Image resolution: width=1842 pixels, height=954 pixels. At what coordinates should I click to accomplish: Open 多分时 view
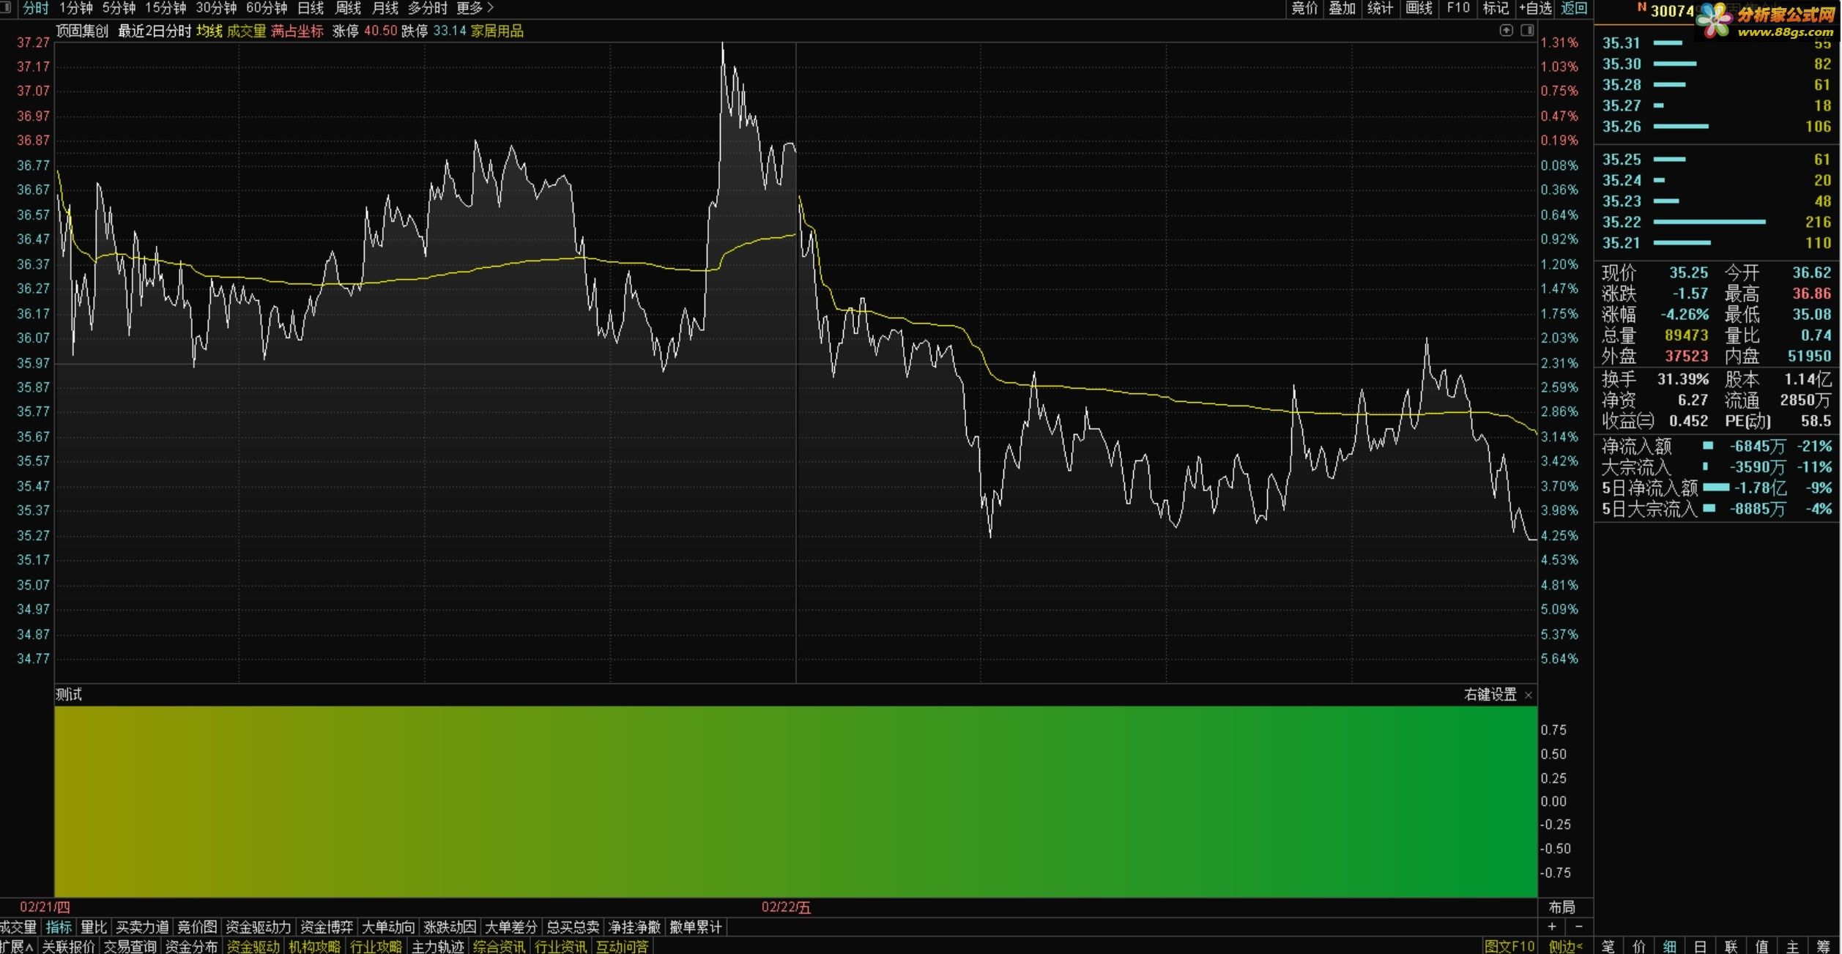428,8
